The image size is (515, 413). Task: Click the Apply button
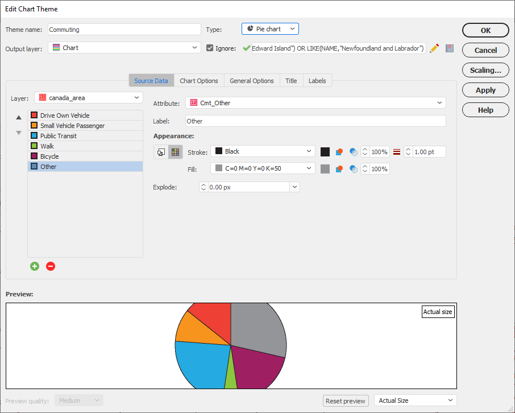pyautogui.click(x=485, y=90)
